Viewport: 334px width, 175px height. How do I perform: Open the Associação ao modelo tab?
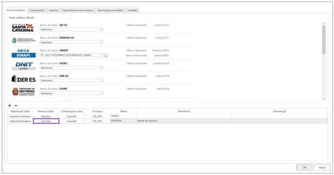[111, 10]
